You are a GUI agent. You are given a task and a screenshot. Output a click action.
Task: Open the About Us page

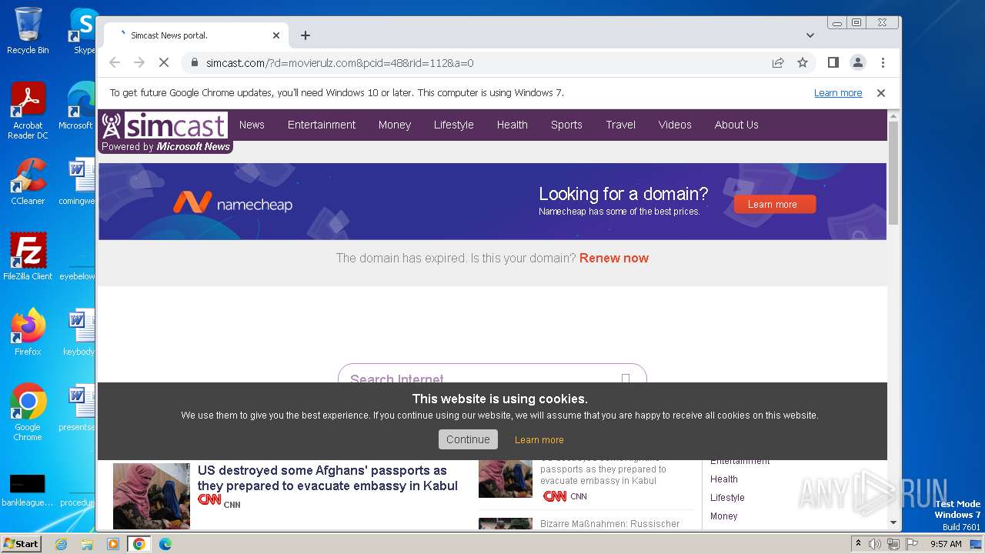click(x=736, y=125)
